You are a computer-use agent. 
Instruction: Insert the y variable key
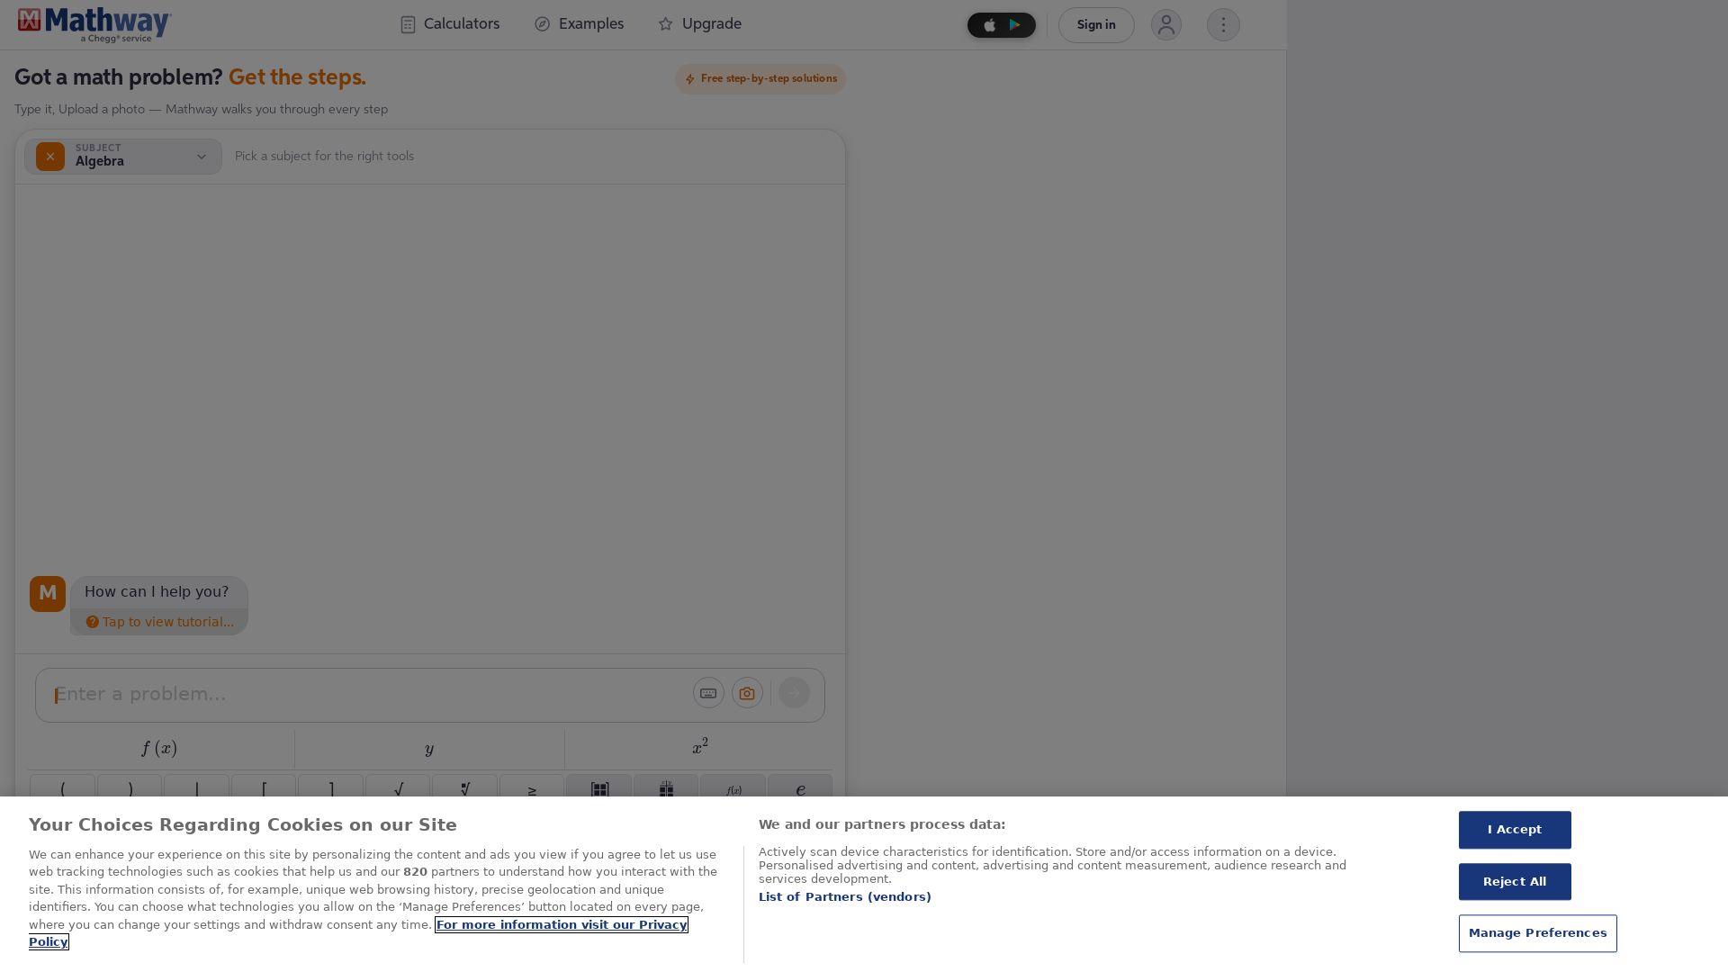coord(429,749)
